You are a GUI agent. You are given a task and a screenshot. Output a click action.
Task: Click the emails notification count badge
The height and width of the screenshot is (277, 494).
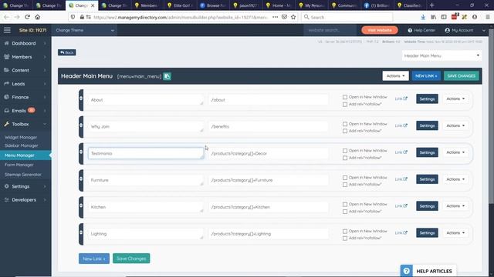click(x=31, y=110)
